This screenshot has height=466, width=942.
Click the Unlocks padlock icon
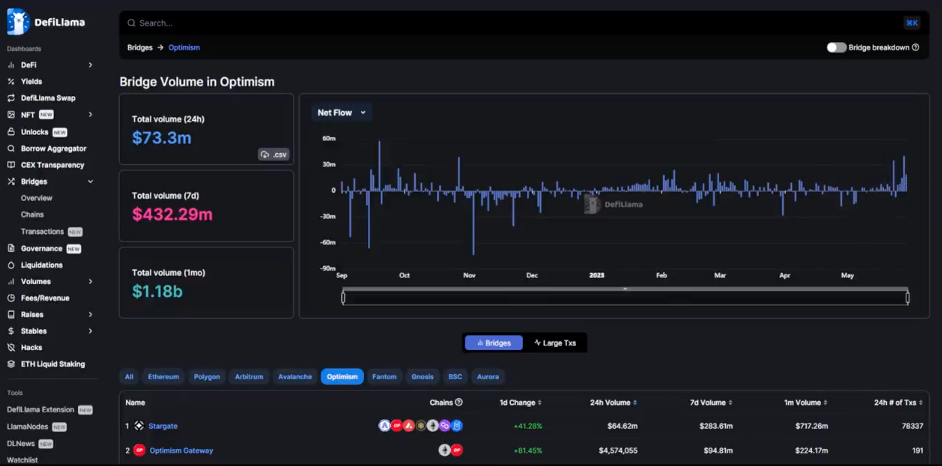click(x=11, y=132)
